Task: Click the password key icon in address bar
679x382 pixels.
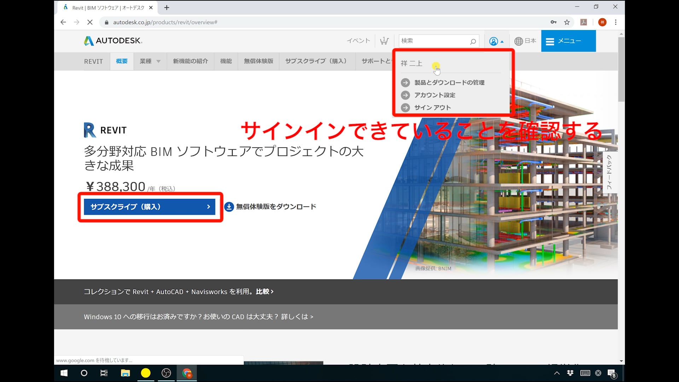Action: pyautogui.click(x=553, y=22)
